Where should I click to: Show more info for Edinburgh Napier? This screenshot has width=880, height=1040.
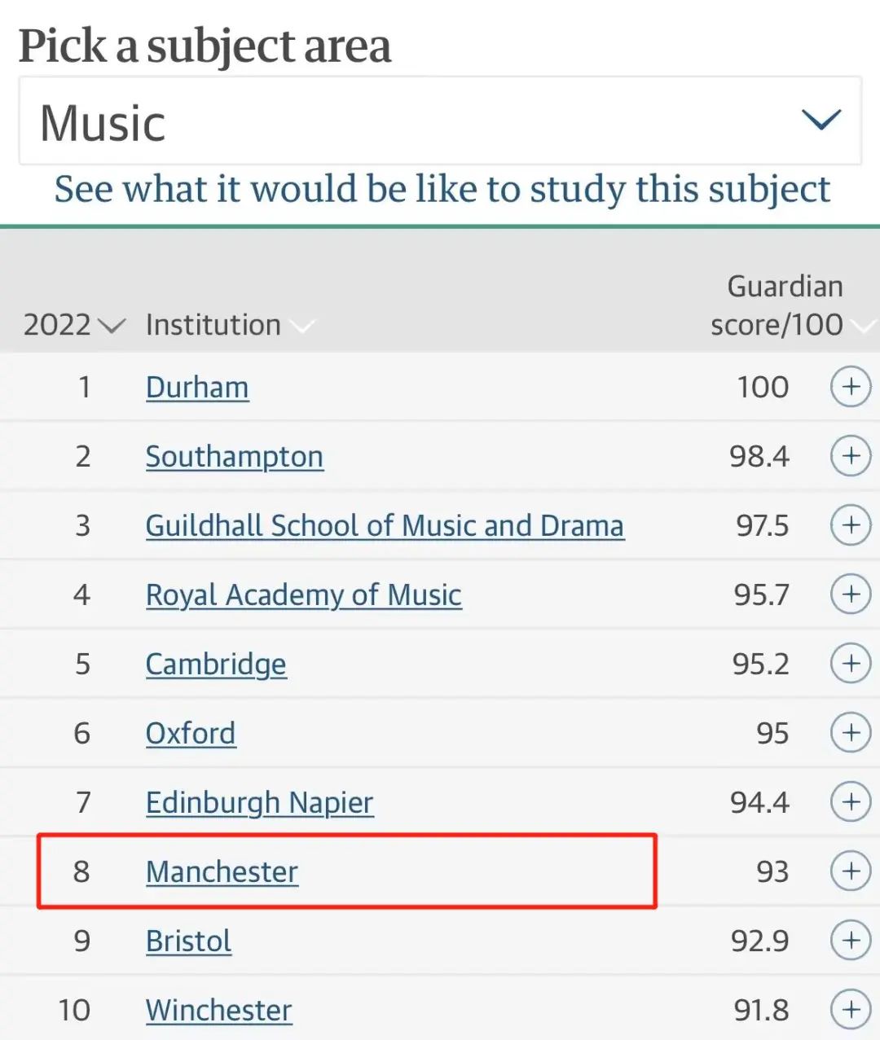[x=851, y=802]
